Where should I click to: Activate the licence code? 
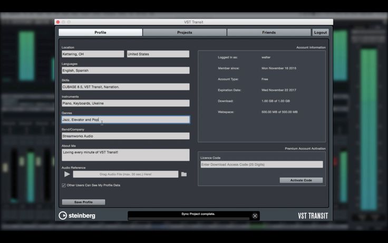(301, 180)
